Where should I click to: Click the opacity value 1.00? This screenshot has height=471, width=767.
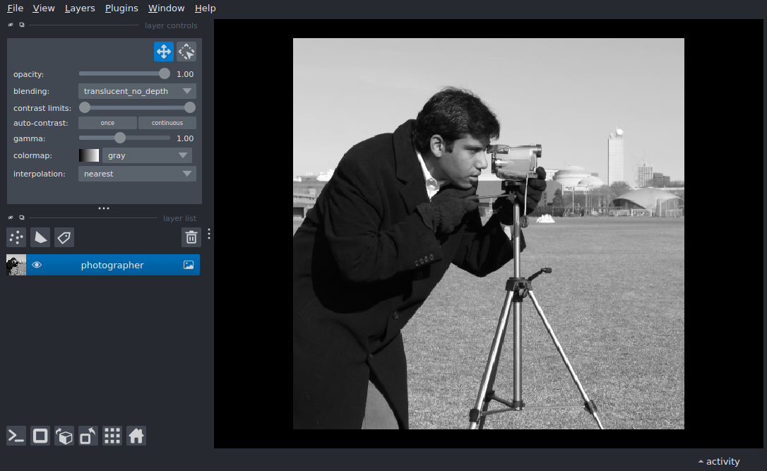click(x=185, y=74)
